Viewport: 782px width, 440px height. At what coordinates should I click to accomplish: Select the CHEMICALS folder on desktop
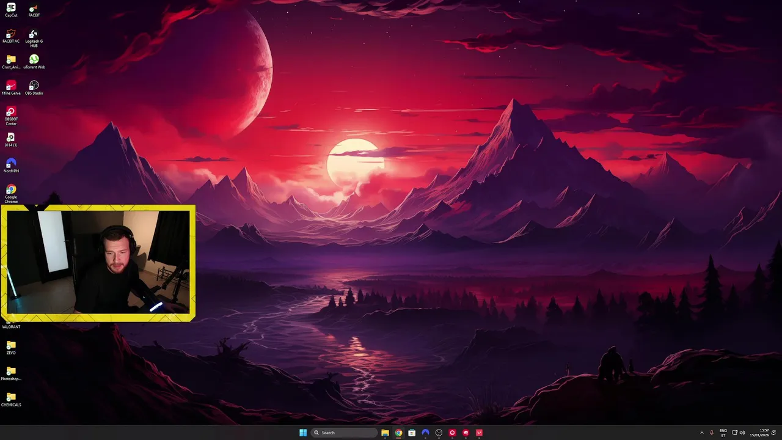pos(11,400)
